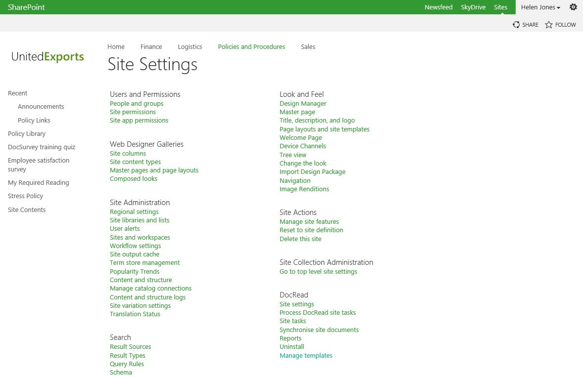Click Manage templates under DocRead
Screen dimensions: 583x377
306,356
